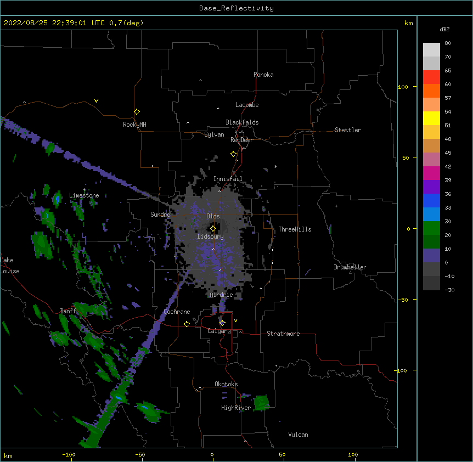Click the bottom axis -100 km tick label

(x=69, y=455)
